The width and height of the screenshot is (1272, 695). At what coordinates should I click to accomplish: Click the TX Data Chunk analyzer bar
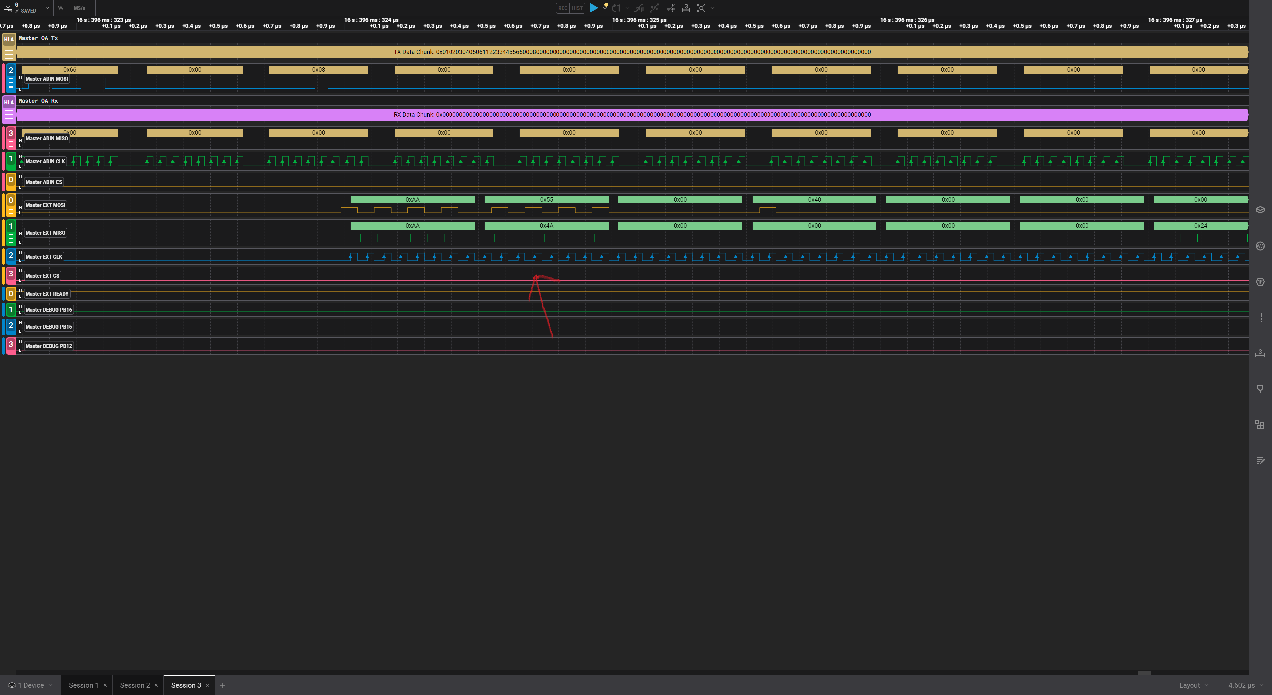(632, 52)
